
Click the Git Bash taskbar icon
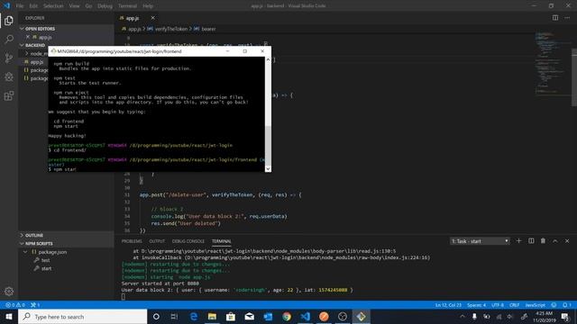pyautogui.click(x=361, y=316)
